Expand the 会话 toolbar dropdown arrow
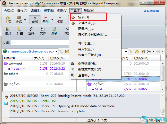 point(25,20)
